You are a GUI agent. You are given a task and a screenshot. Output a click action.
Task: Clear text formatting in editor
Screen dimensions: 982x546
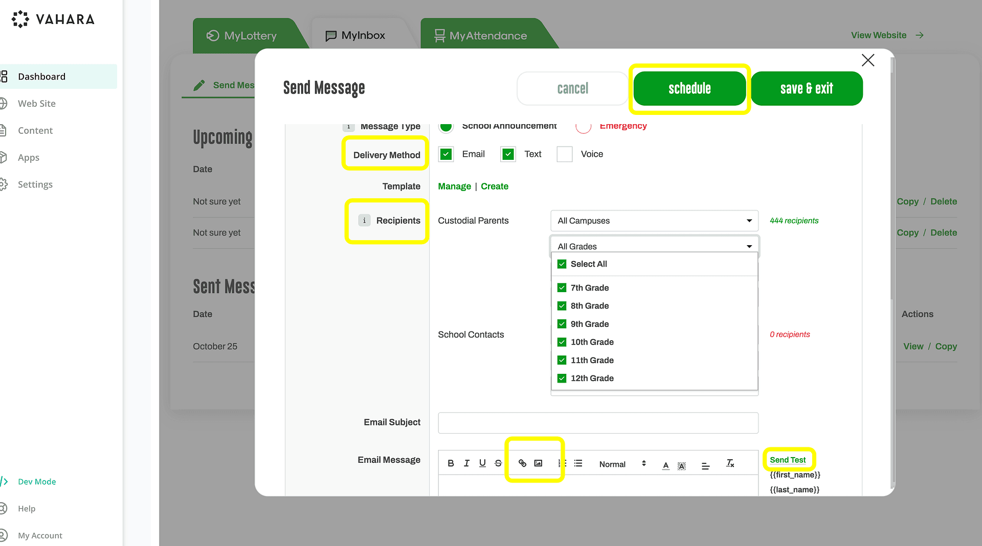click(x=730, y=463)
